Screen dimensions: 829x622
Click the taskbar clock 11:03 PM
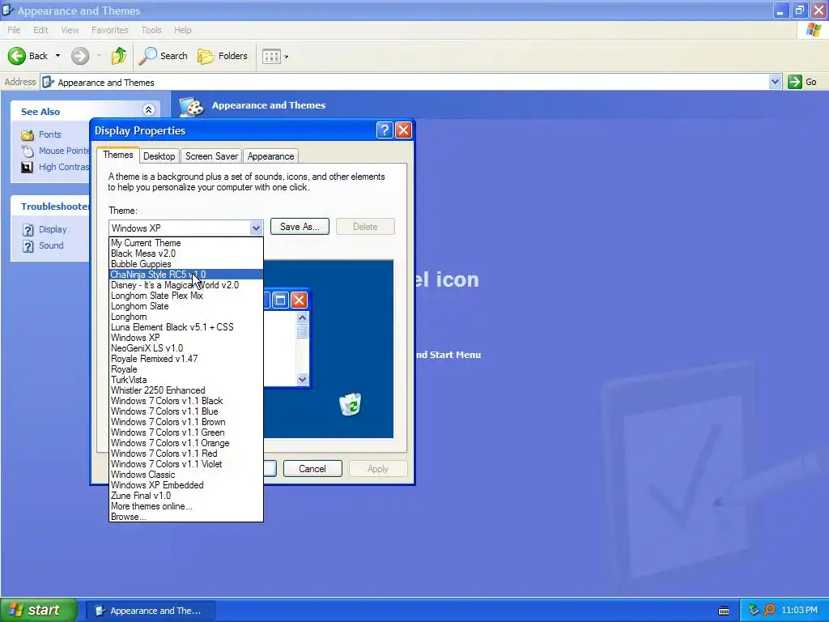799,611
